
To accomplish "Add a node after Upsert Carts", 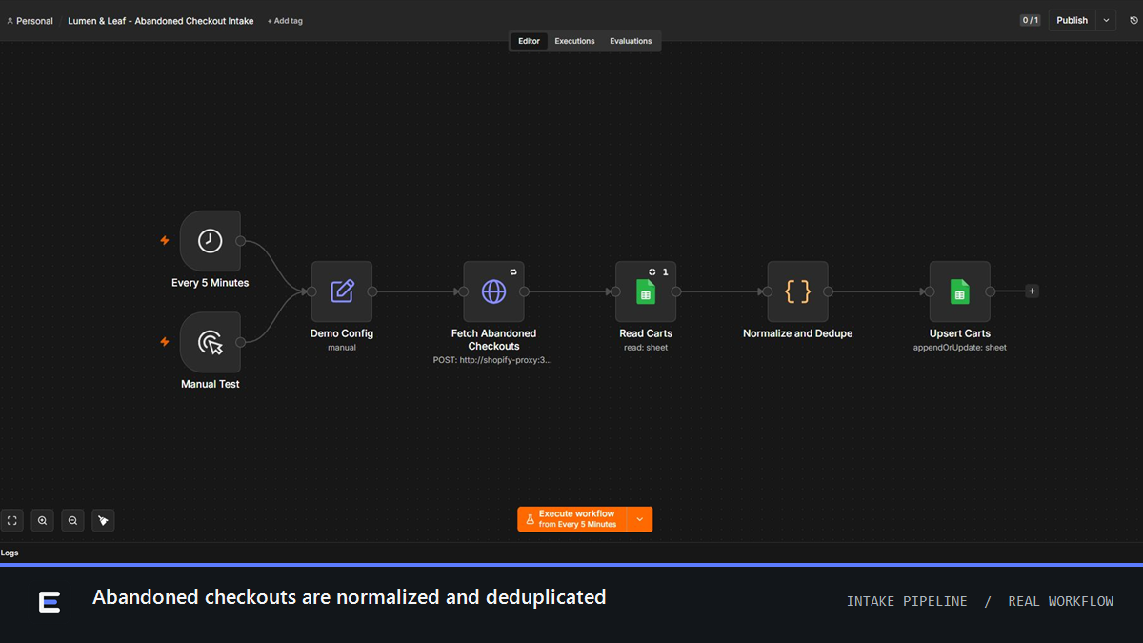I will (1032, 291).
